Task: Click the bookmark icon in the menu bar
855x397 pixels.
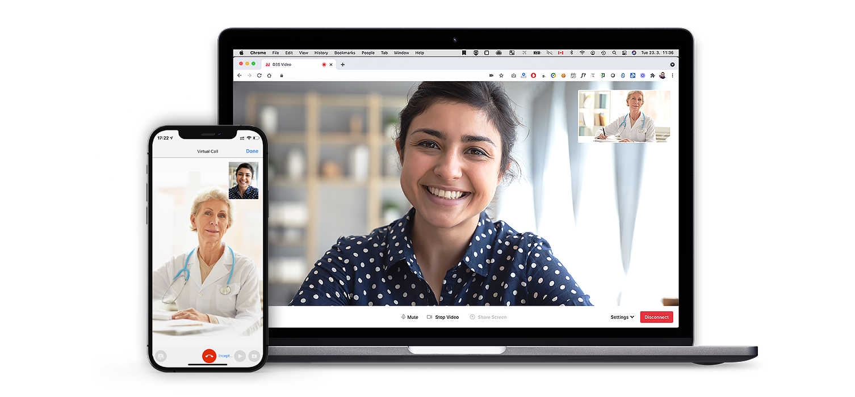Action: tap(464, 53)
